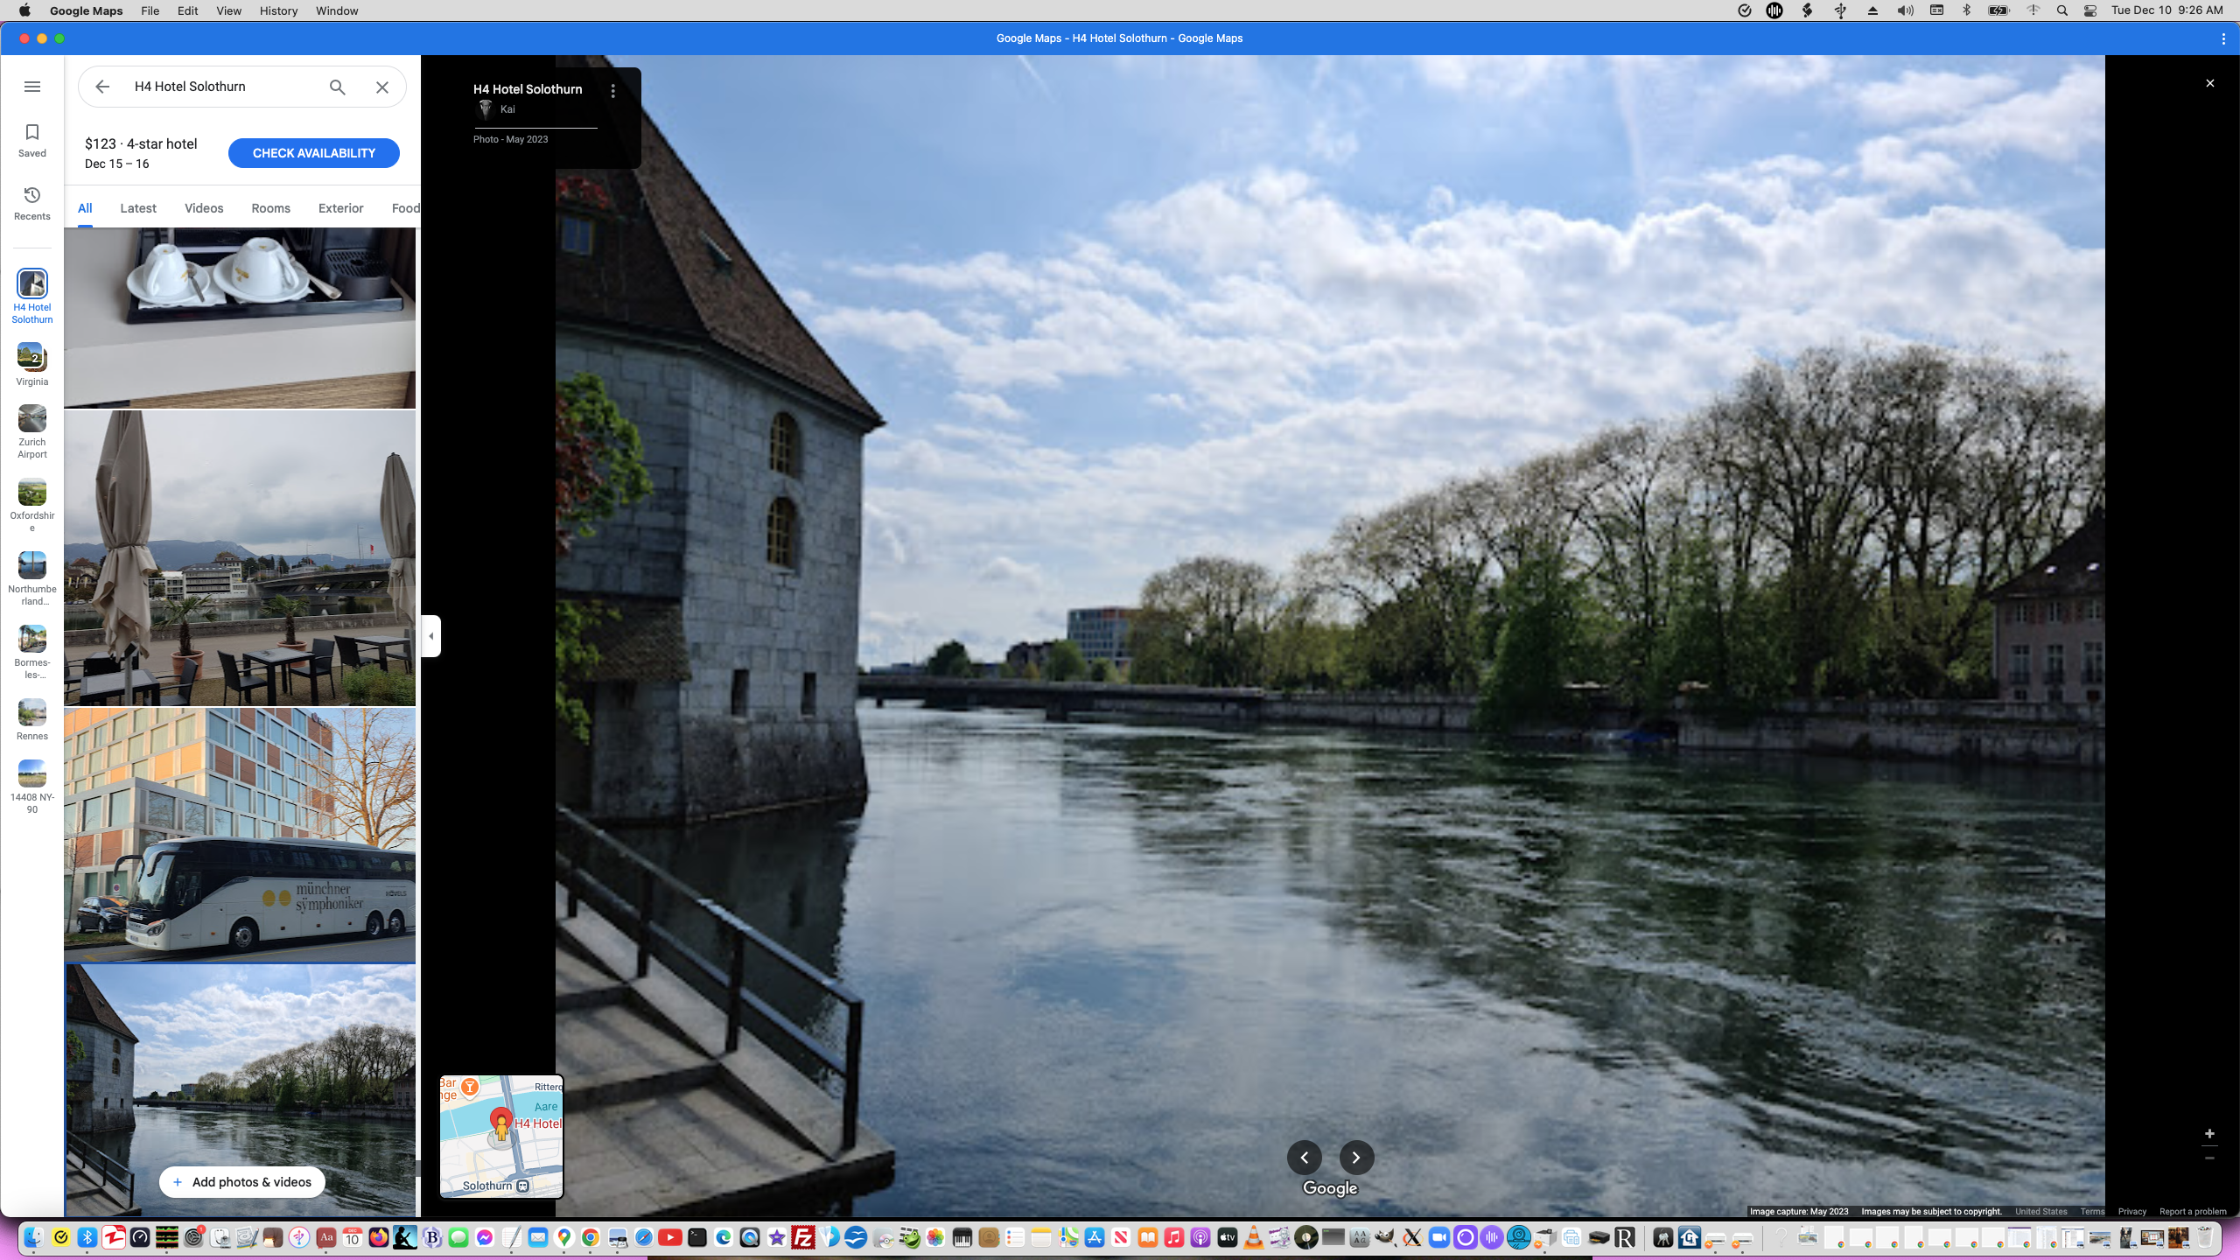Open the münchner symphoniker bus photo

240,835
